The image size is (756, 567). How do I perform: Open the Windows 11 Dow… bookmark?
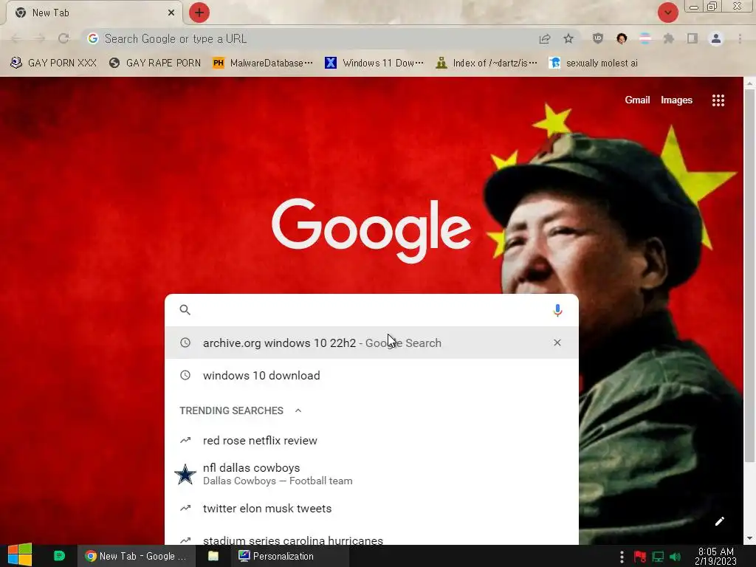click(x=374, y=63)
